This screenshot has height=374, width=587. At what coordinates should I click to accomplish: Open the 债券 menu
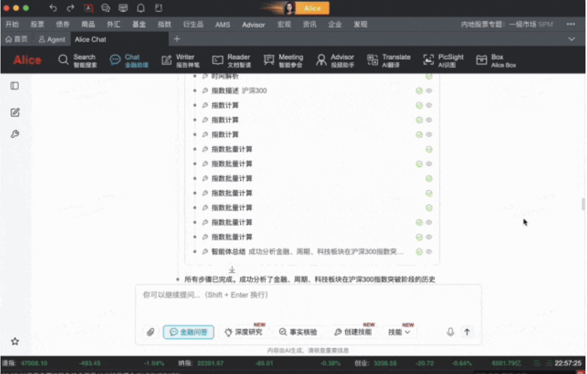[63, 24]
